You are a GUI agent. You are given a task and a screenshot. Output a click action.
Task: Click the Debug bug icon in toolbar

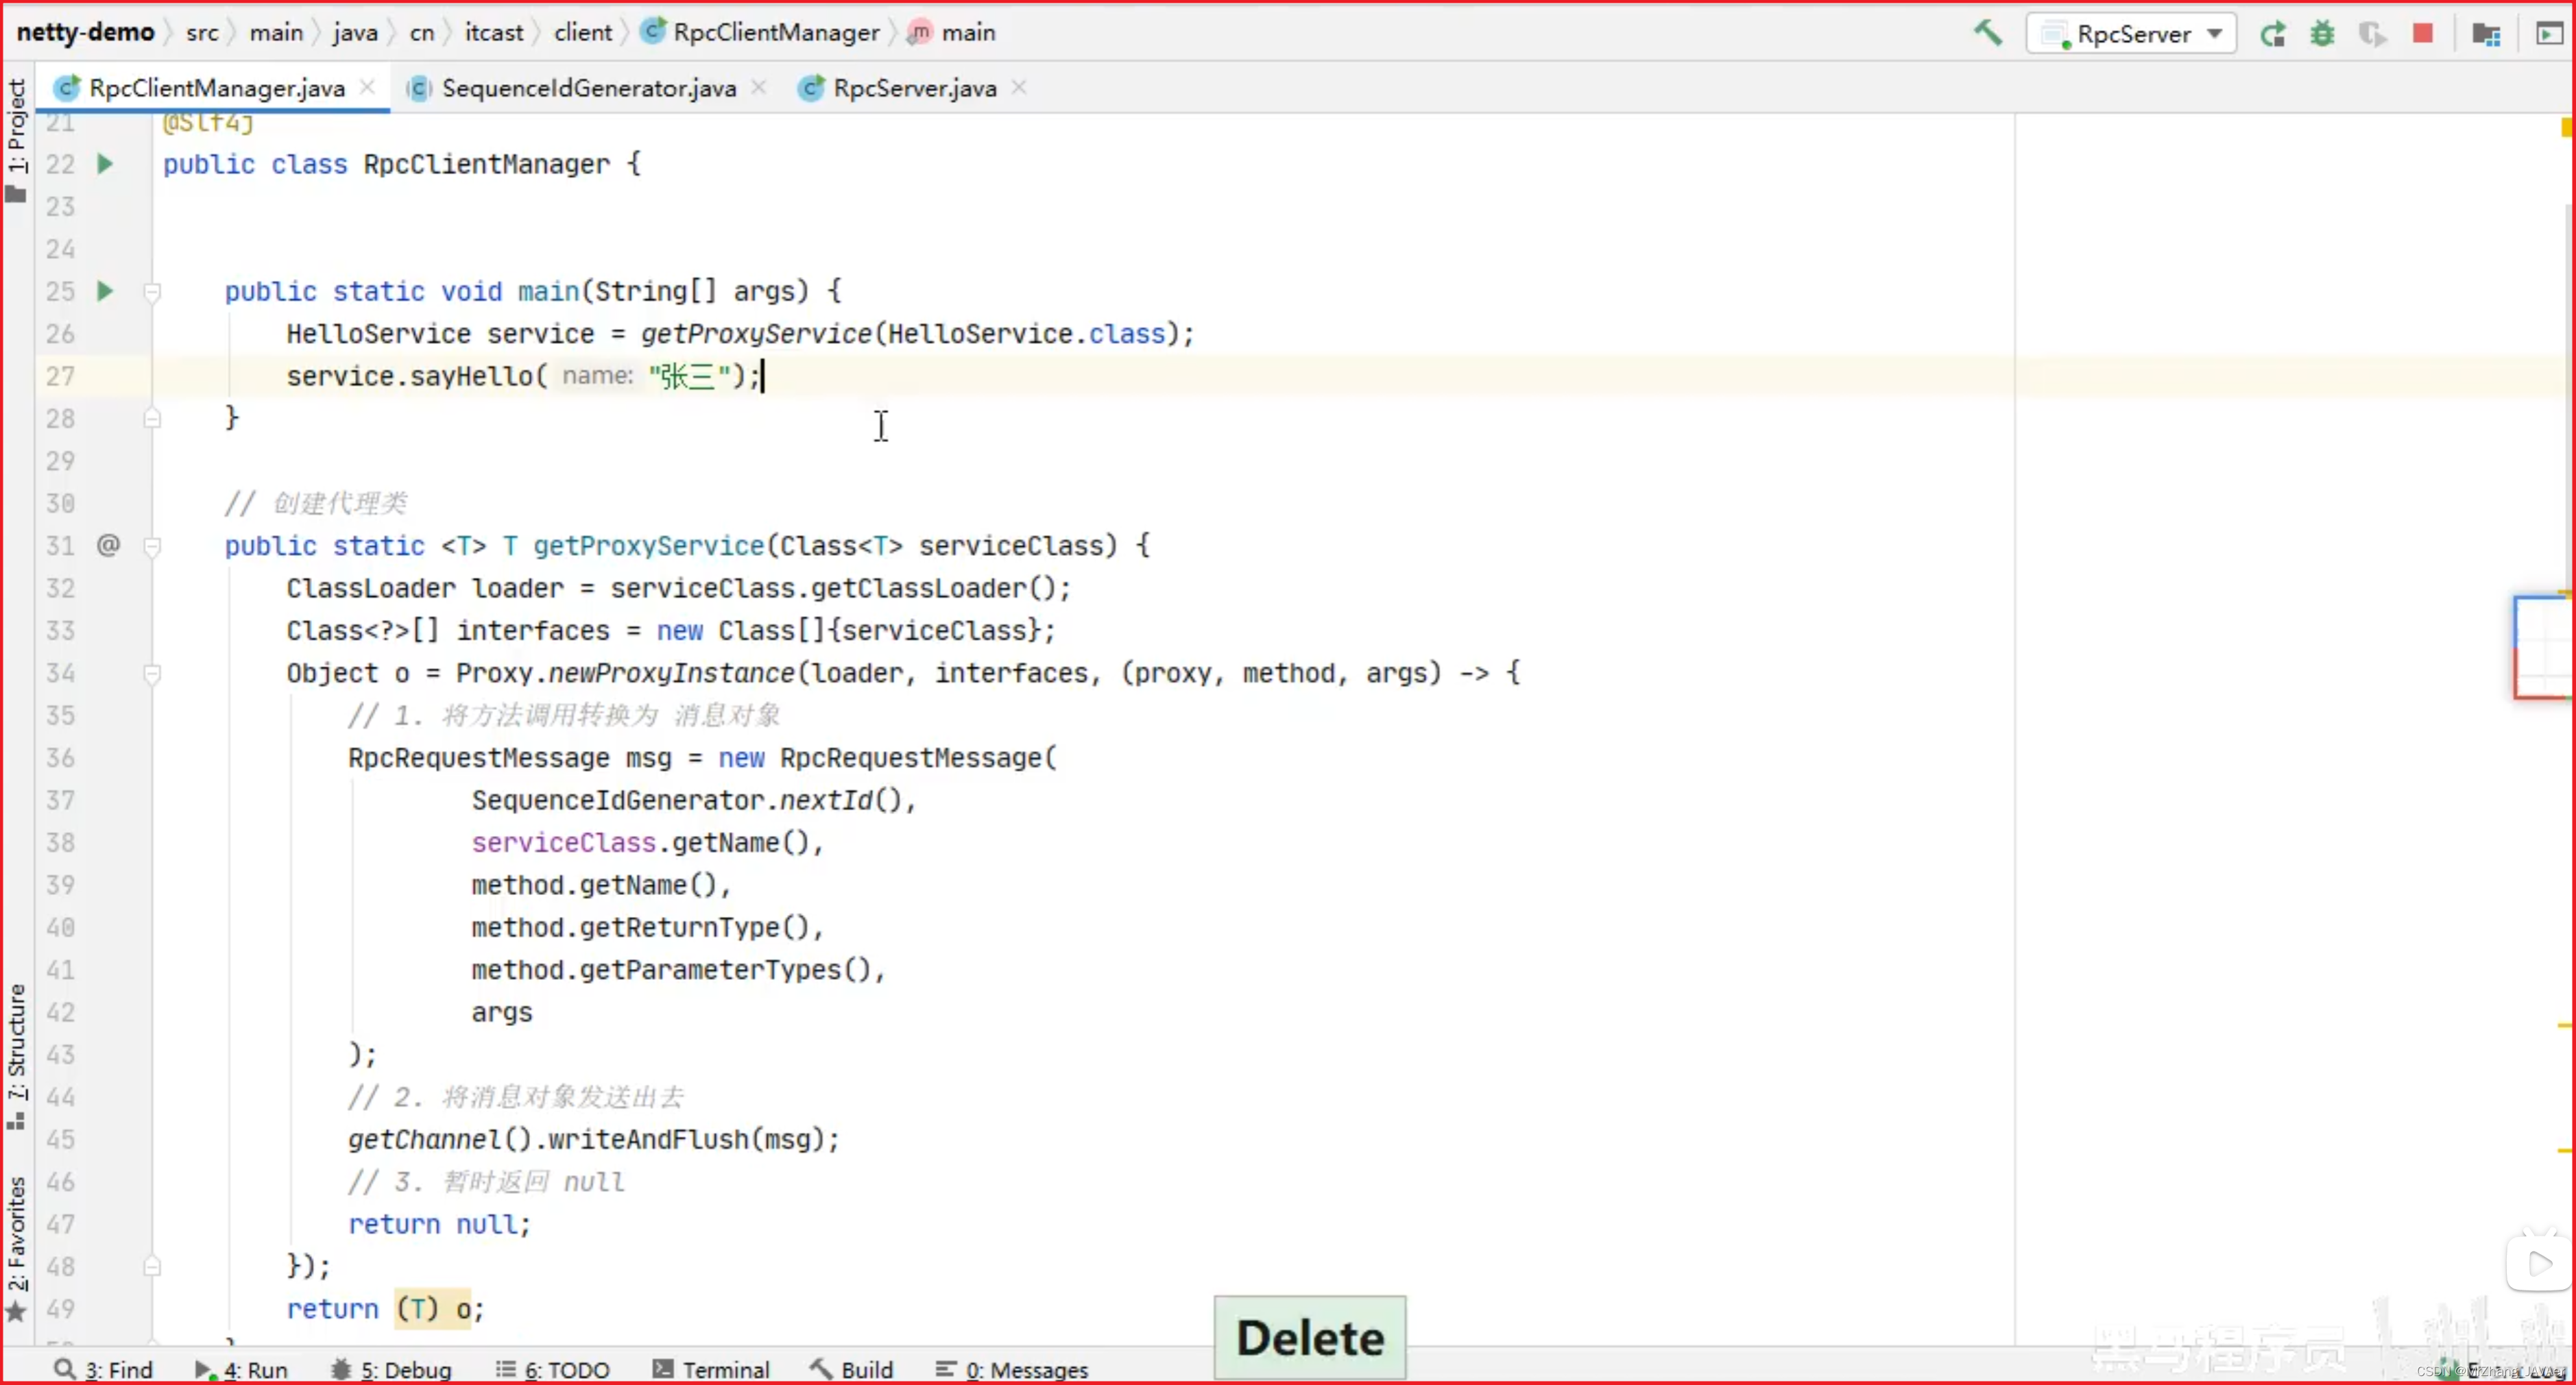tap(2322, 34)
